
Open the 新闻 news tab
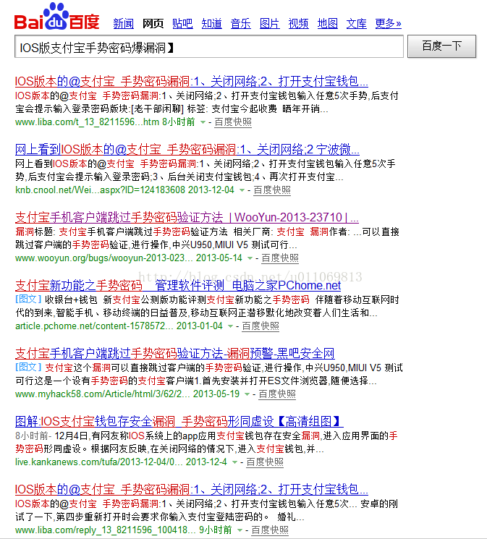pos(124,23)
